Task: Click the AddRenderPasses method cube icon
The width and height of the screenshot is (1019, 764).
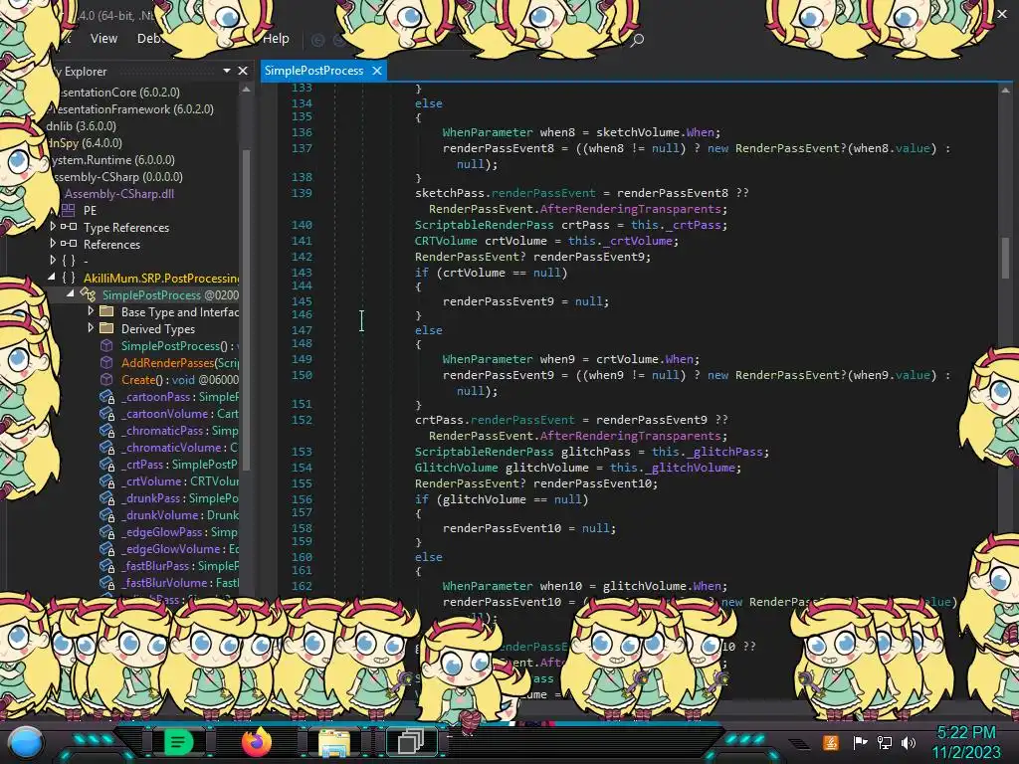Action: pyautogui.click(x=106, y=362)
